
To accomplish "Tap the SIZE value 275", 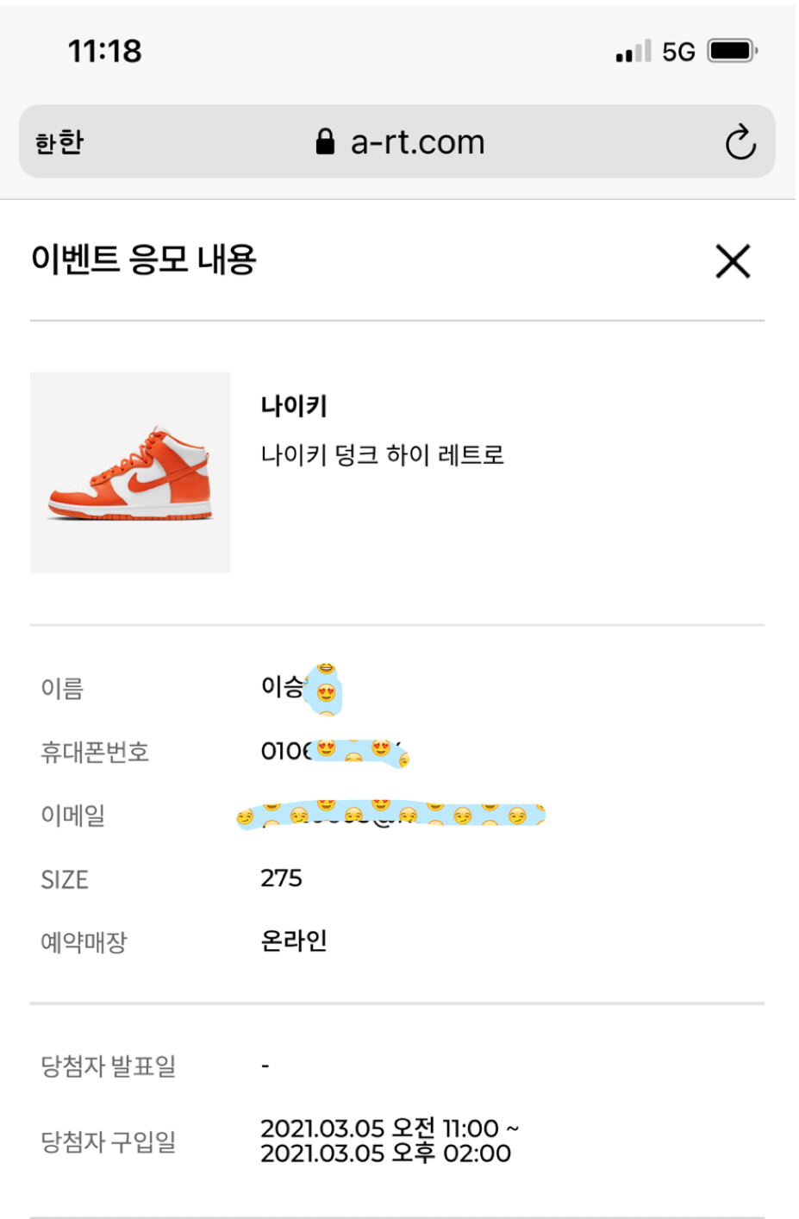I will (x=282, y=878).
